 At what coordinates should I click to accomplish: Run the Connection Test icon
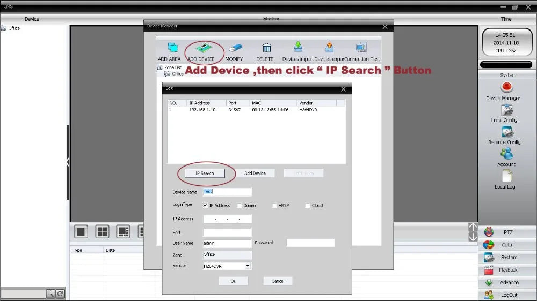pos(361,48)
